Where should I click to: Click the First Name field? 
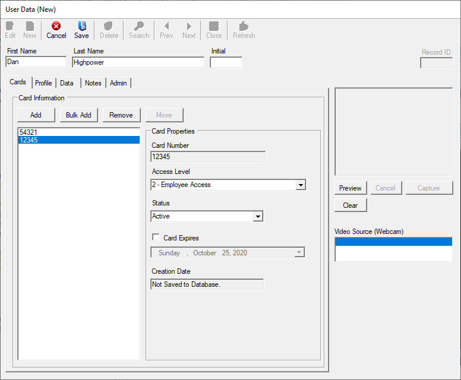[36, 62]
